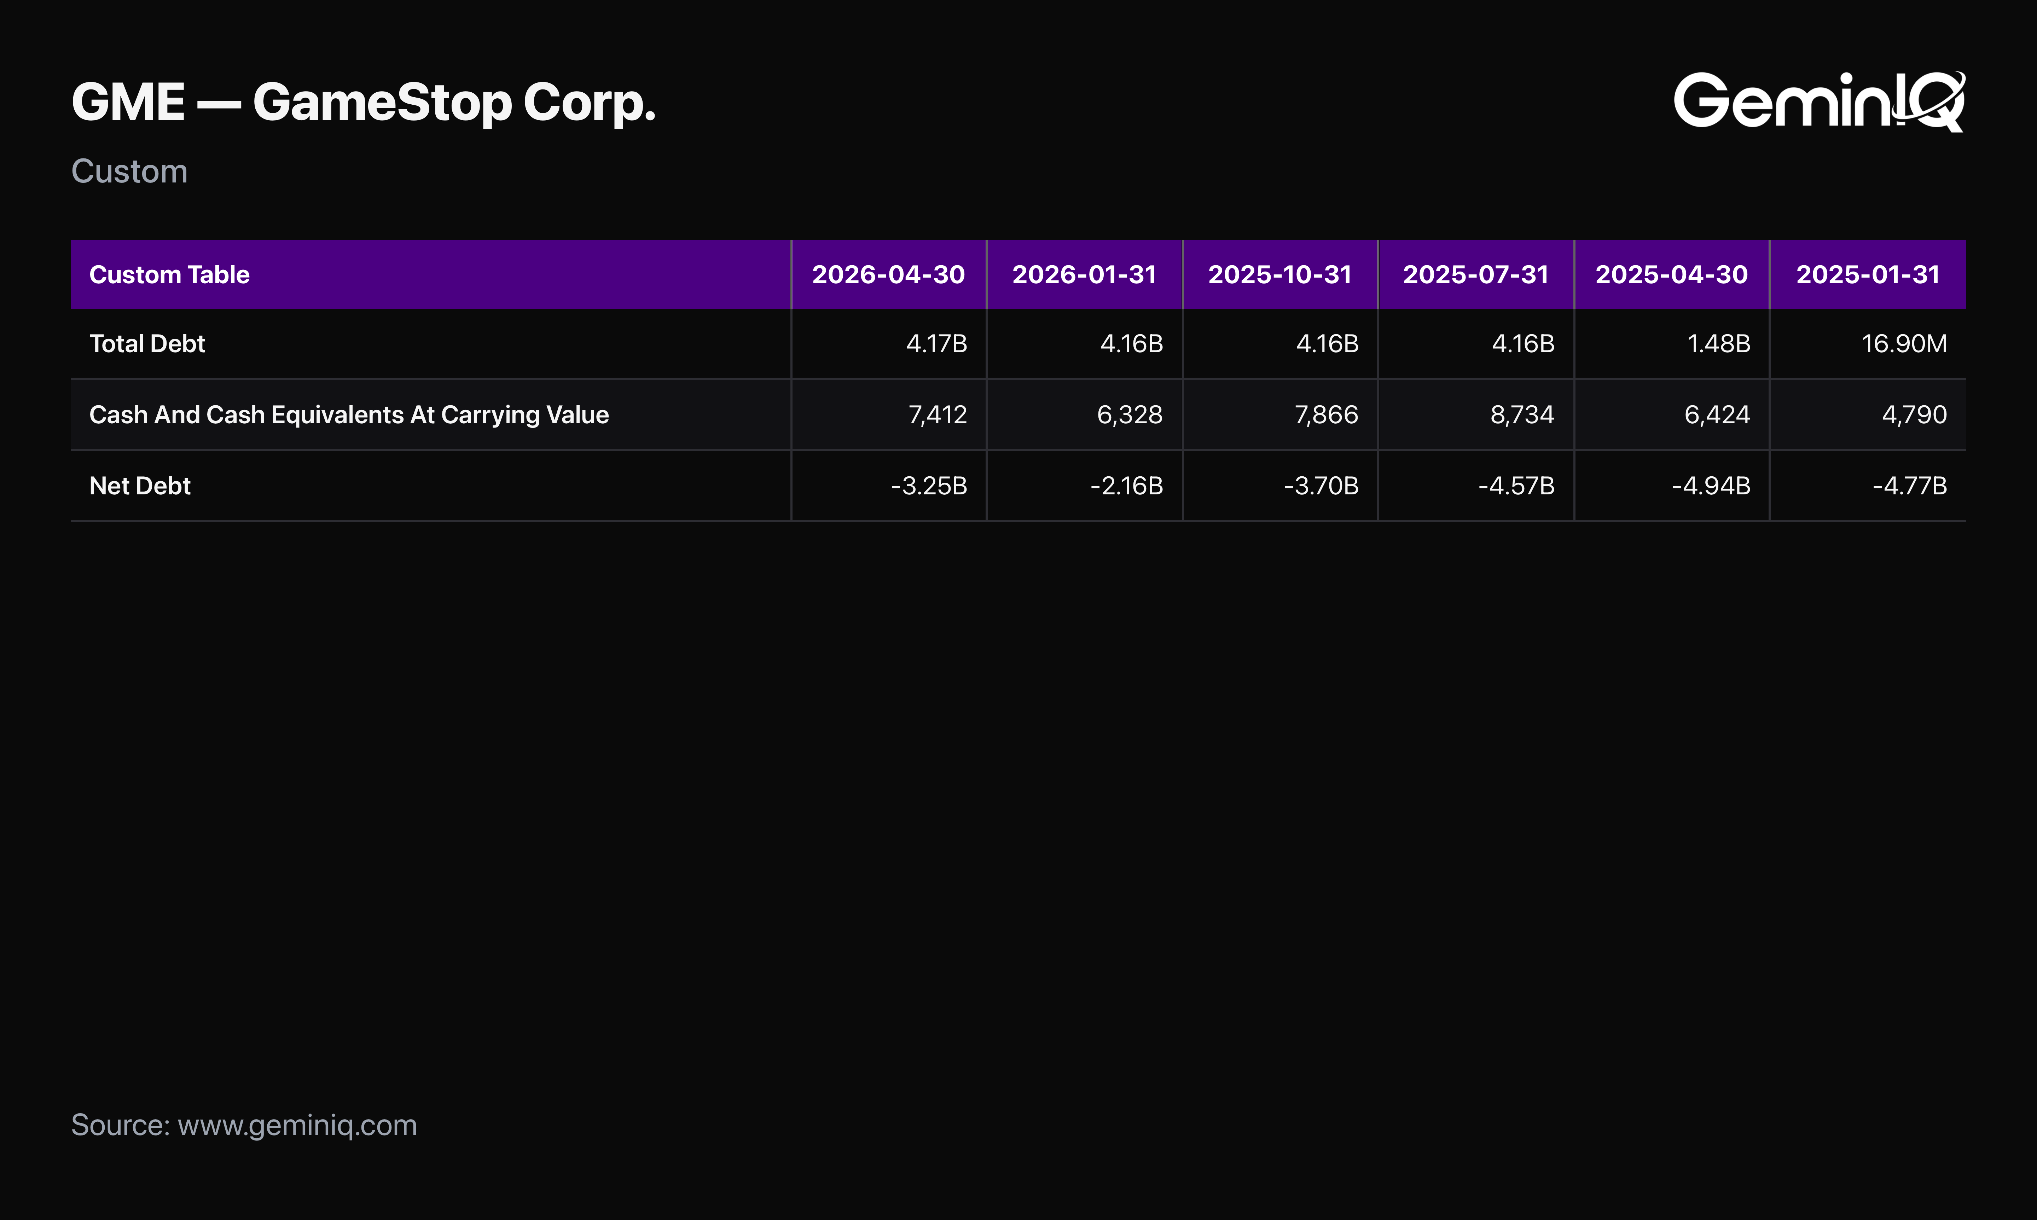Select the Custom Table header cell

431,274
